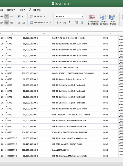
Task: Select cell with 104,850,000.00
Action: pos(28,132)
